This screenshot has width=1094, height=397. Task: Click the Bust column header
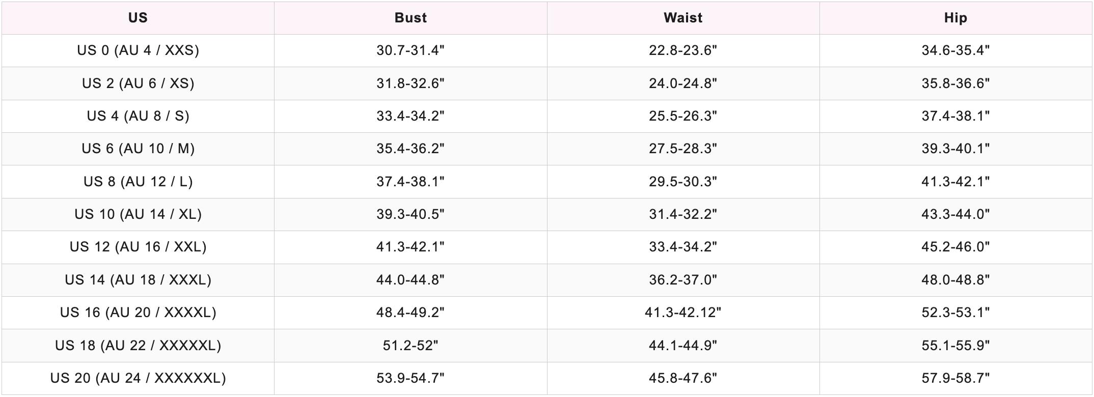411,18
